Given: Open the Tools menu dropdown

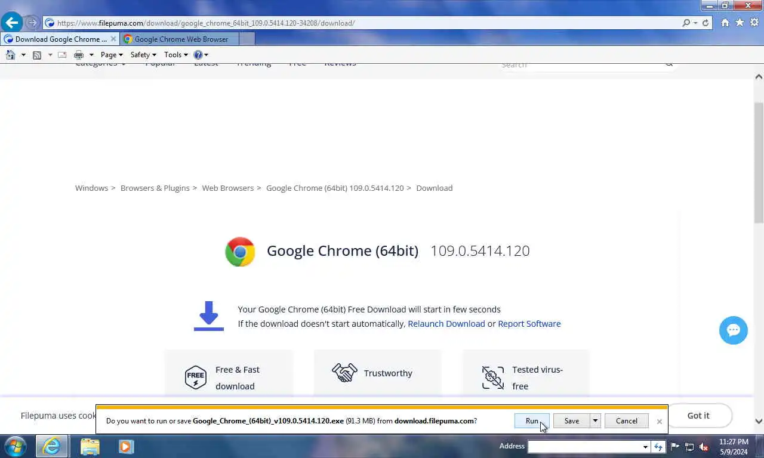Looking at the screenshot, I should 176,55.
